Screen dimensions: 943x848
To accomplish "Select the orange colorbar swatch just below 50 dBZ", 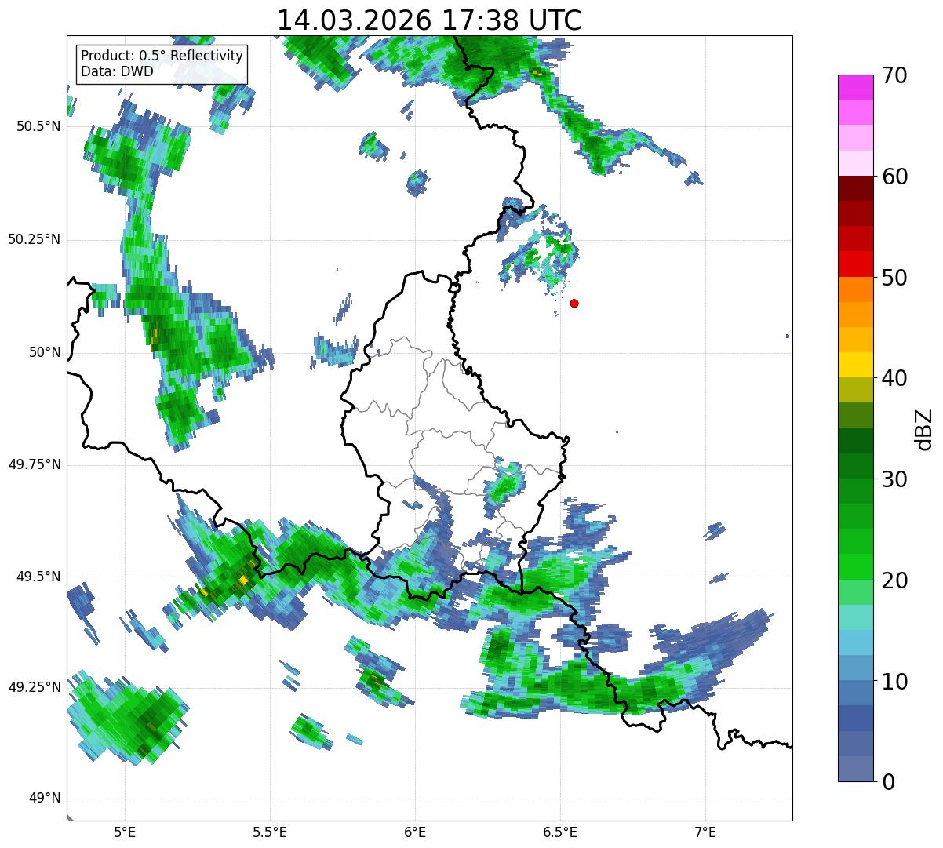I will (855, 289).
